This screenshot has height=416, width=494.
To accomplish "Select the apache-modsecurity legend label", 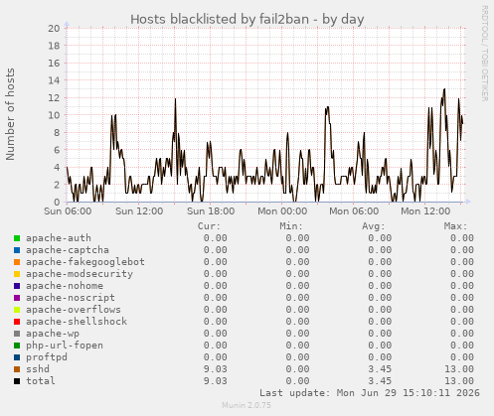I will point(80,274).
